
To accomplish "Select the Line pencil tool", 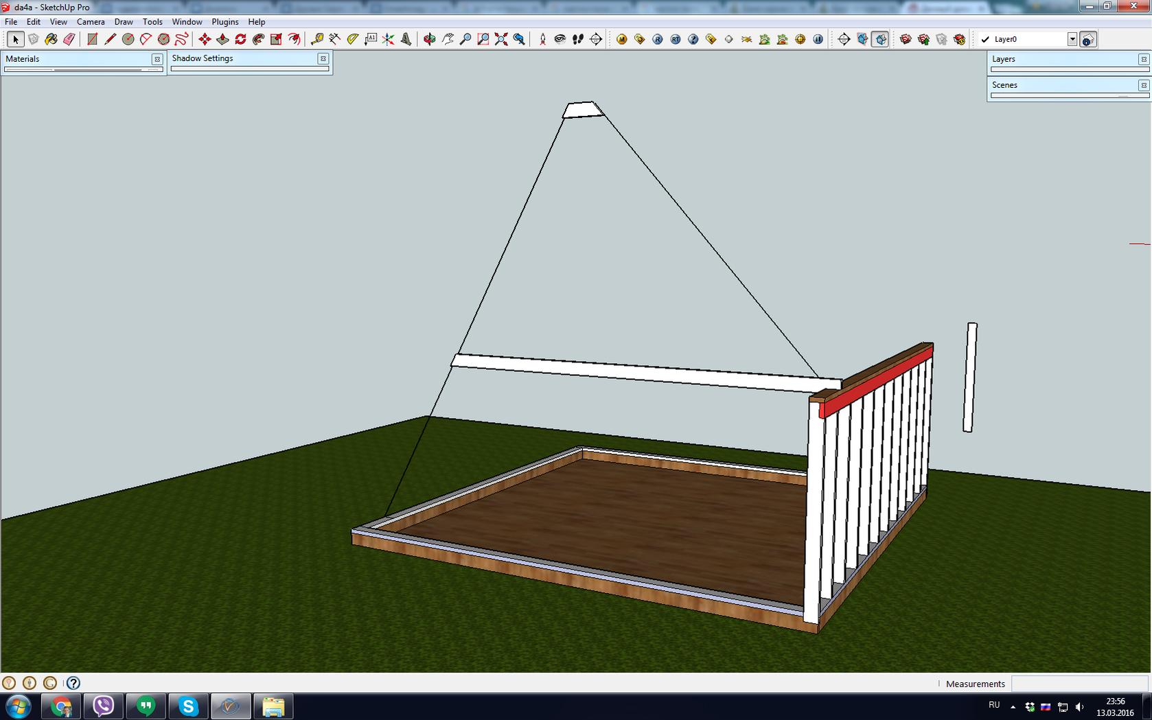I will [x=110, y=39].
